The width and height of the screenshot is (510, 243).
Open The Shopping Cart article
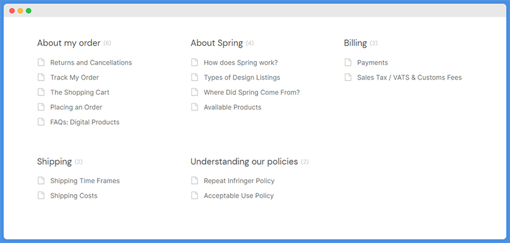click(x=80, y=92)
